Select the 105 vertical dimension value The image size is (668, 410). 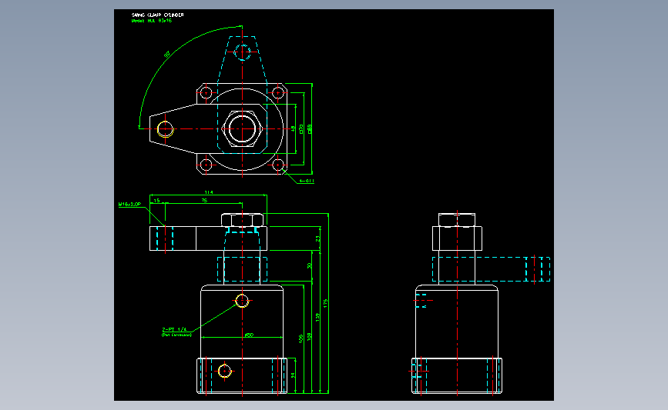[300, 338]
